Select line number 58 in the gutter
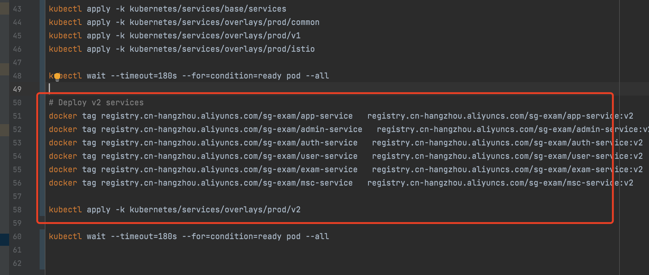This screenshot has height=275, width=649. click(17, 210)
